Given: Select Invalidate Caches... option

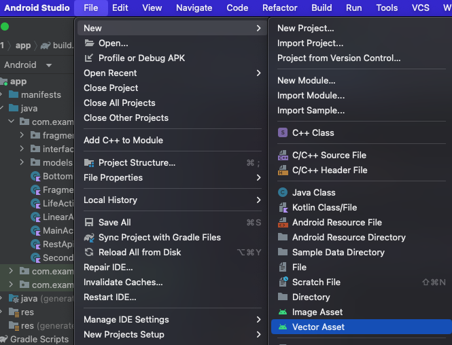Looking at the screenshot, I should coord(123,283).
